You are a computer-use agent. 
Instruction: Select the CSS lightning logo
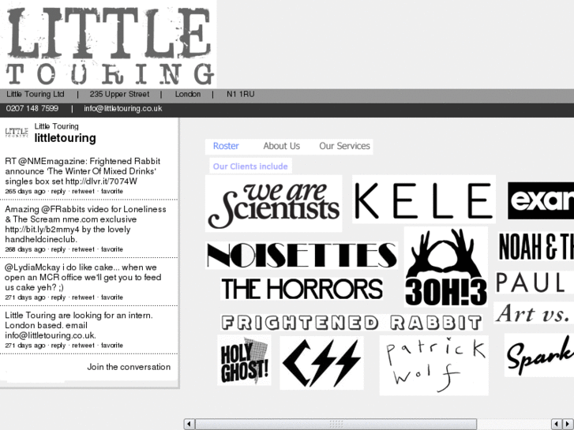click(321, 363)
